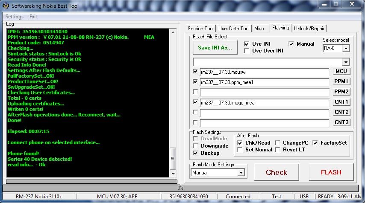This screenshot has width=365, height=203.
Task: Click the Connected status entry
Action: 238,197
